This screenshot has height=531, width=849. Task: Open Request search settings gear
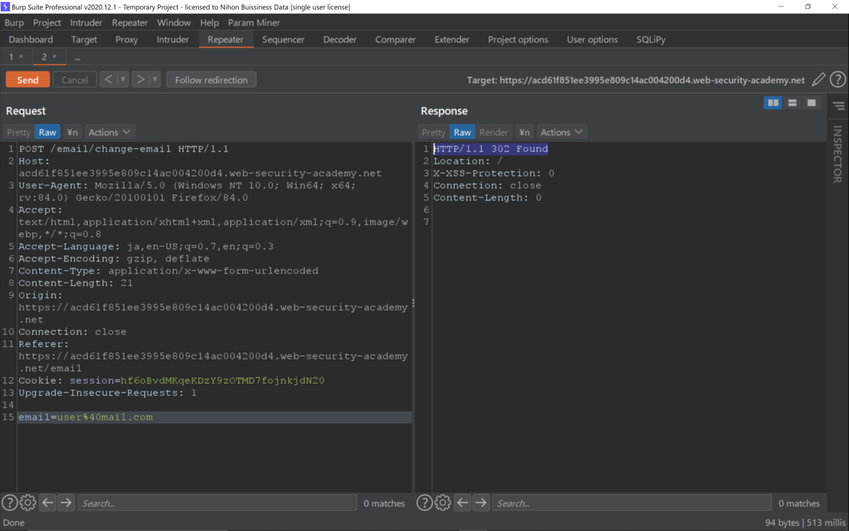pyautogui.click(x=28, y=503)
